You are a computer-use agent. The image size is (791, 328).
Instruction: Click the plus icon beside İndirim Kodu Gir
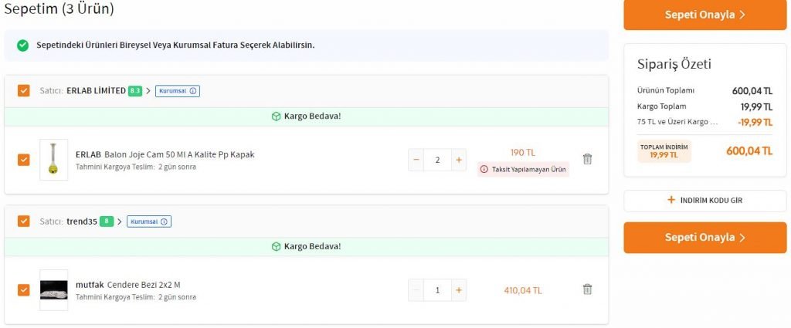670,201
